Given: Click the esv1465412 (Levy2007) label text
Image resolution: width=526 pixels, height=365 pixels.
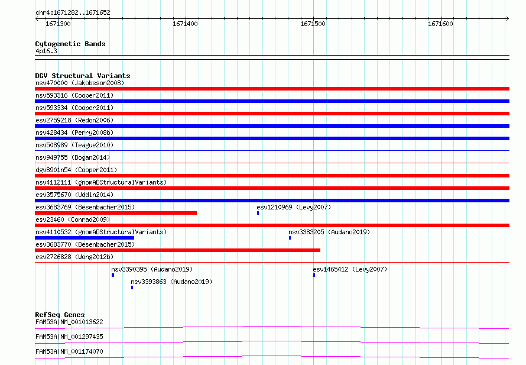Looking at the screenshot, I should [x=350, y=269].
